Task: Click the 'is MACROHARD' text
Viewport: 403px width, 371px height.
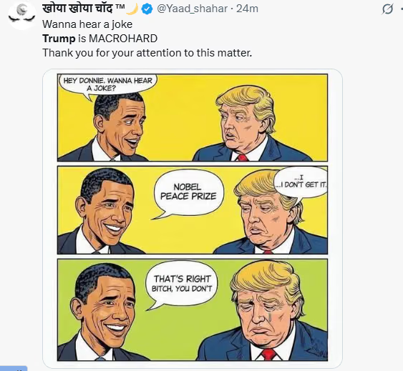Action: click(x=117, y=39)
